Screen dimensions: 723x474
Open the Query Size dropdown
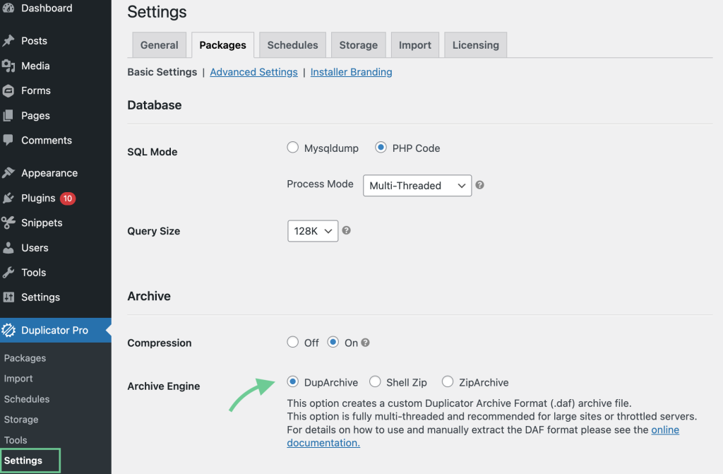[x=312, y=230]
